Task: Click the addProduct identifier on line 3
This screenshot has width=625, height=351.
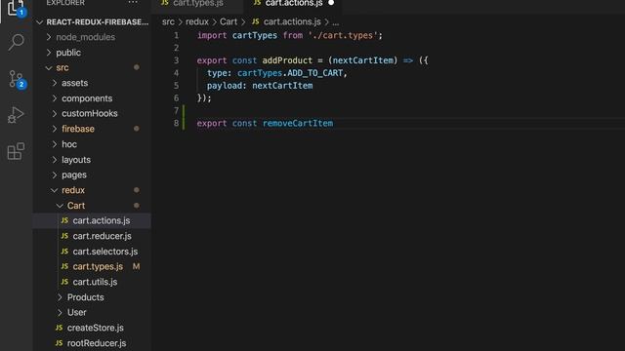Action: pyautogui.click(x=287, y=60)
